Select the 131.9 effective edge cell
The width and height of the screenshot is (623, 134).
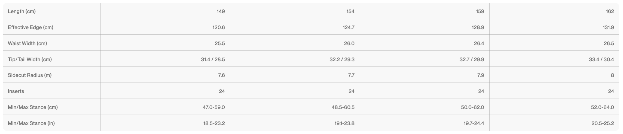pyautogui.click(x=608, y=27)
